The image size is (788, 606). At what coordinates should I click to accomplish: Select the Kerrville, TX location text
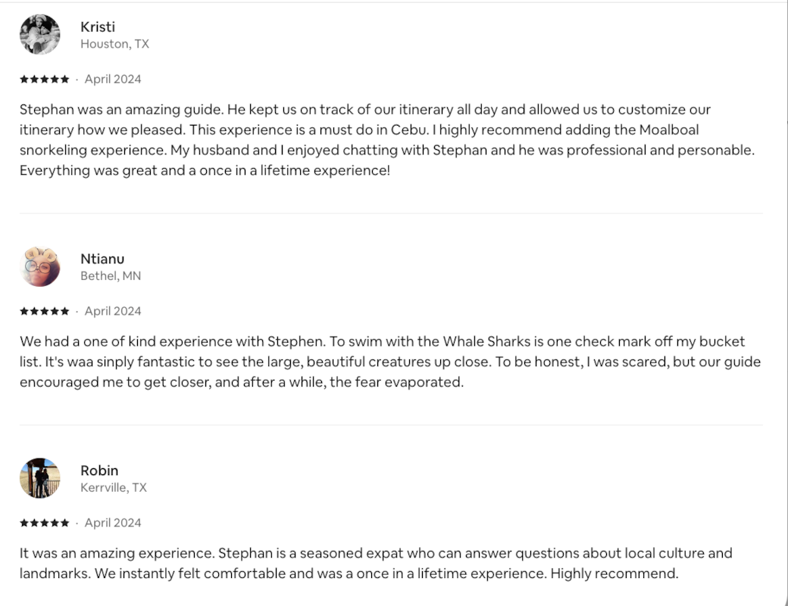114,487
